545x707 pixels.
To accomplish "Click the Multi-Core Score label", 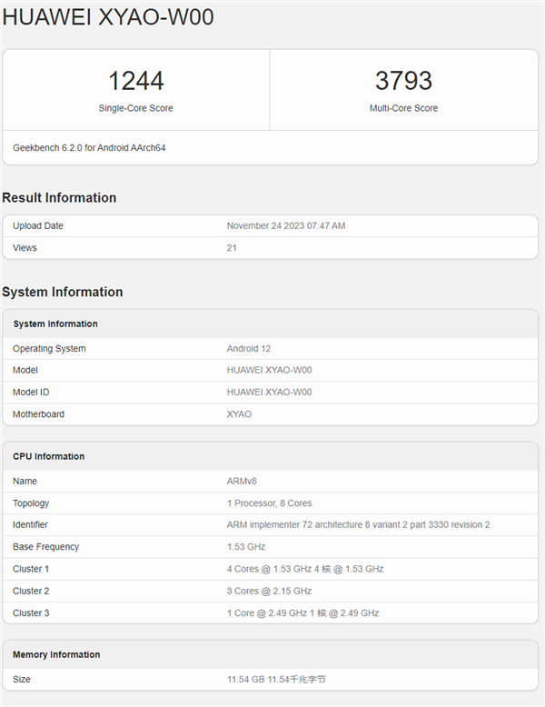I will (x=403, y=108).
